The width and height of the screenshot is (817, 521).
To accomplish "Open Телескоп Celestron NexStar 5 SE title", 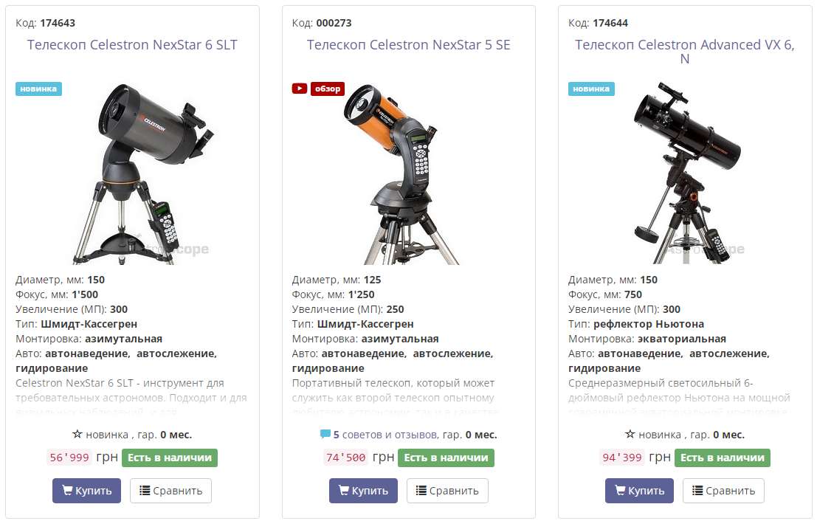I will coord(409,45).
